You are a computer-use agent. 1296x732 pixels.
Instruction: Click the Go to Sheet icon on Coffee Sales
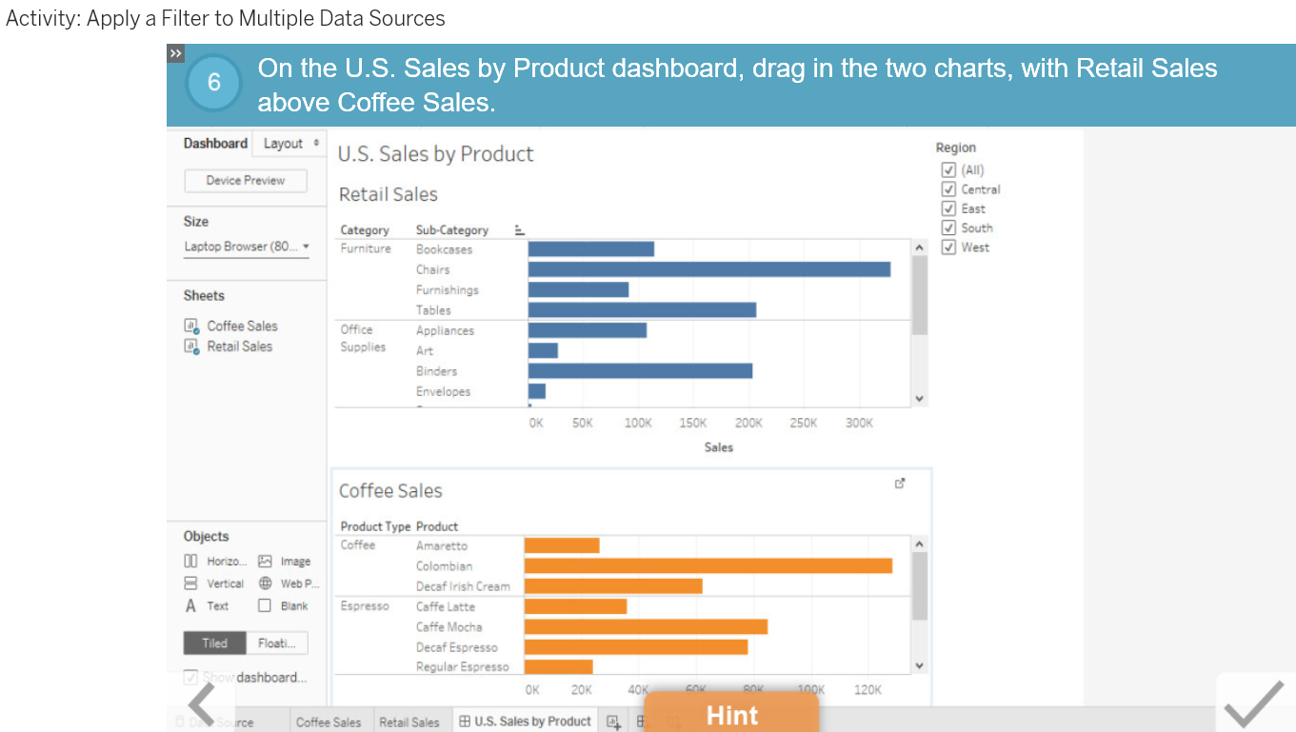click(900, 484)
